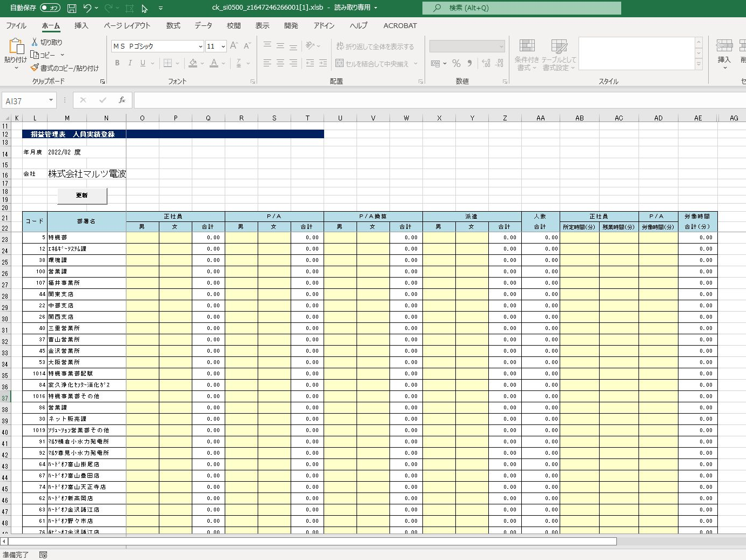
Task: Click the Percent Style icon
Action: coord(456,63)
